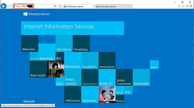Click the smiley feedback icon

(x=191, y=6)
